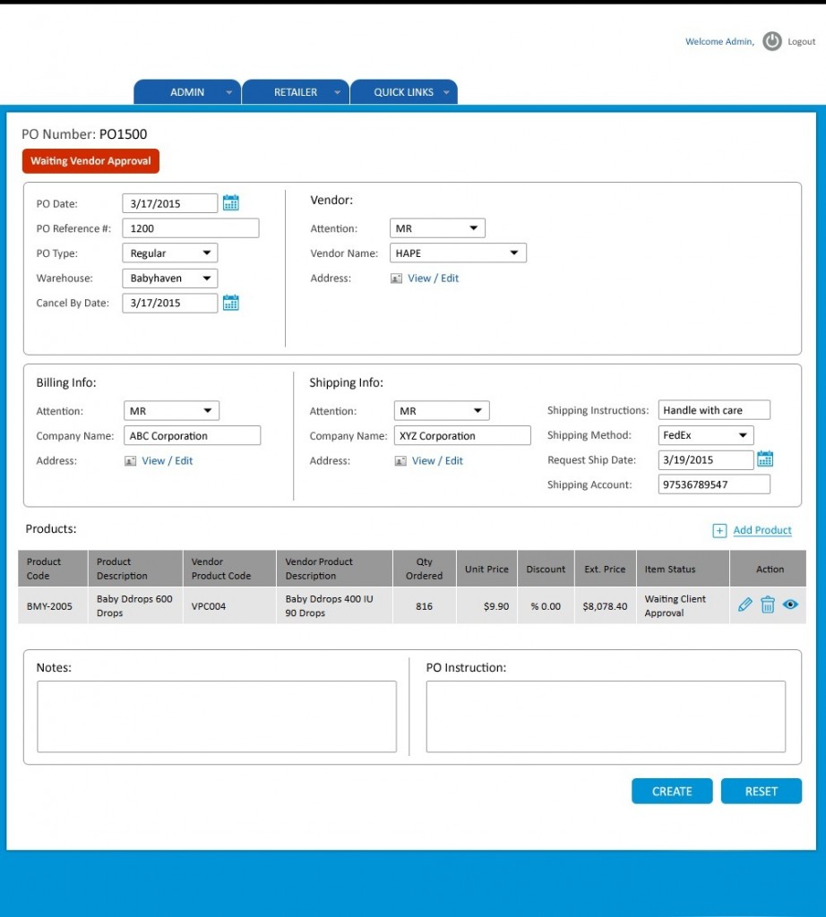The width and height of the screenshot is (826, 917).
Task: Edit the BMY-2005 product line item
Action: click(744, 604)
